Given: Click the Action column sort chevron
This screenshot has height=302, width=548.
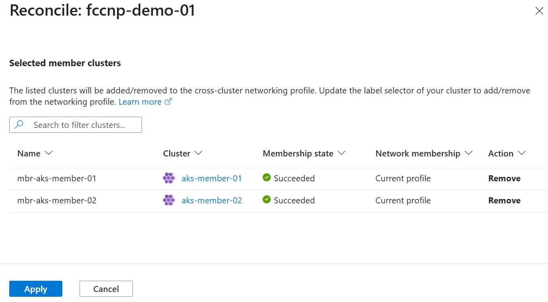Looking at the screenshot, I should [x=522, y=153].
